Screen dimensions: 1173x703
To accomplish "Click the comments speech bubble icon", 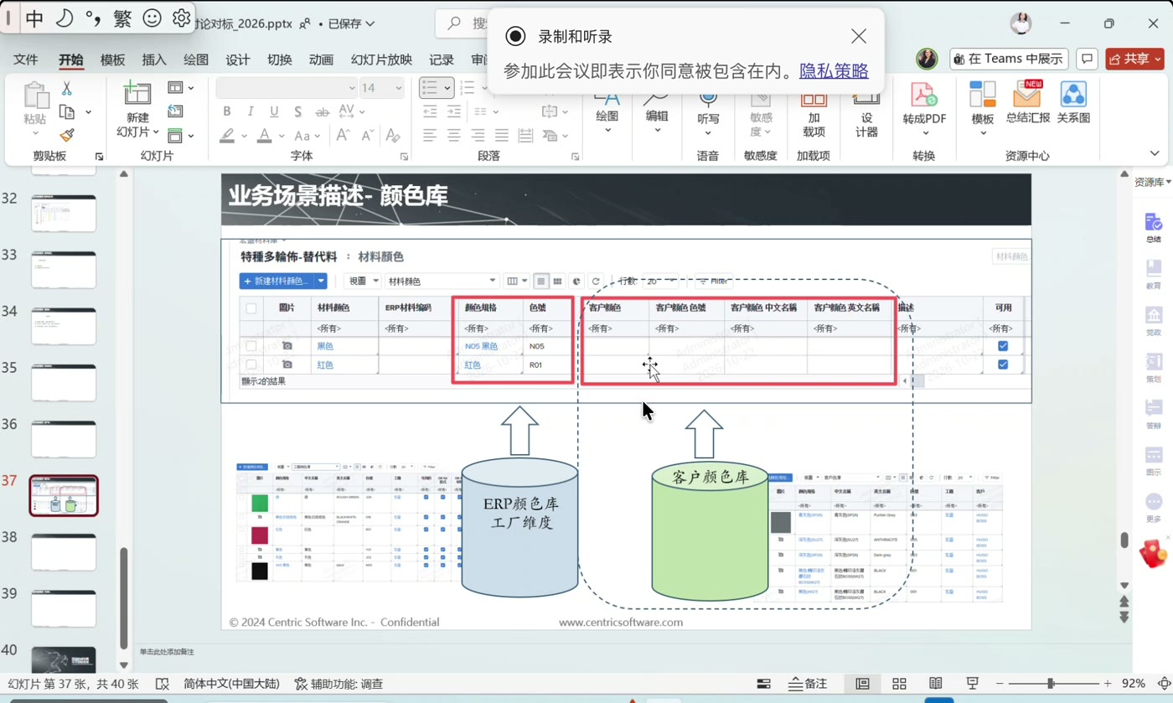I will point(1087,59).
